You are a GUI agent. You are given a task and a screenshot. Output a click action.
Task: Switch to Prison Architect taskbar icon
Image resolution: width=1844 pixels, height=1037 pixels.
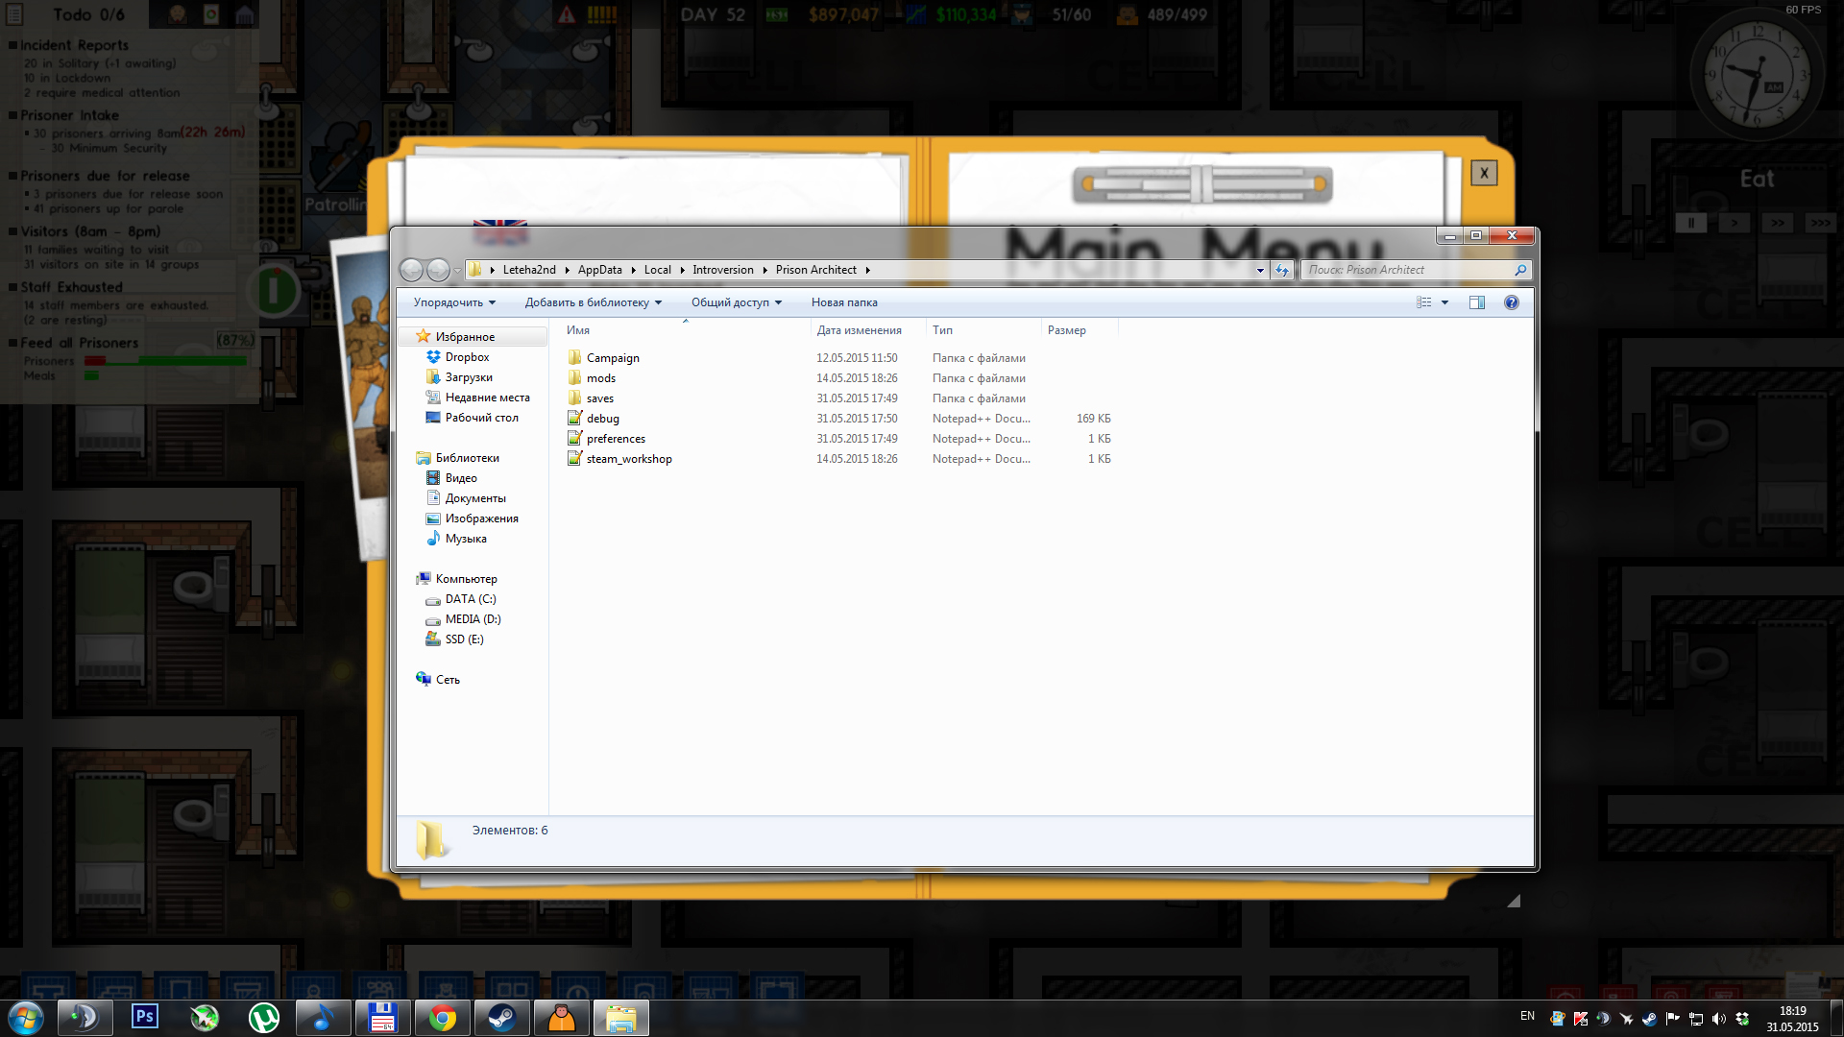(561, 1017)
